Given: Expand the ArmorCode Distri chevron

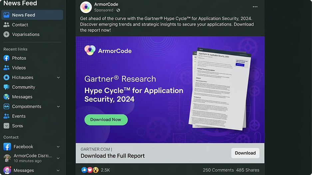Looking at the screenshot, I should [58, 158].
